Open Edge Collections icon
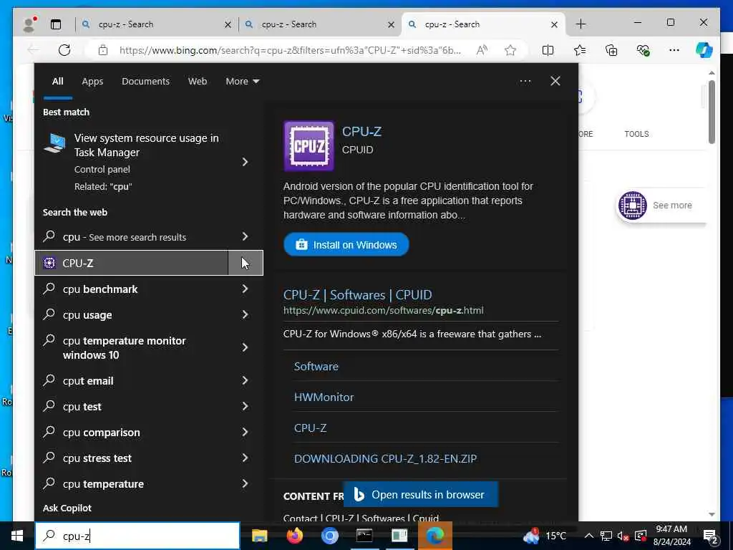 pos(611,50)
